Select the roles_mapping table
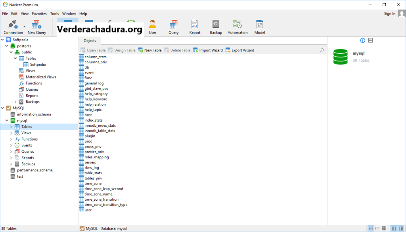406x232 pixels. (x=94, y=157)
